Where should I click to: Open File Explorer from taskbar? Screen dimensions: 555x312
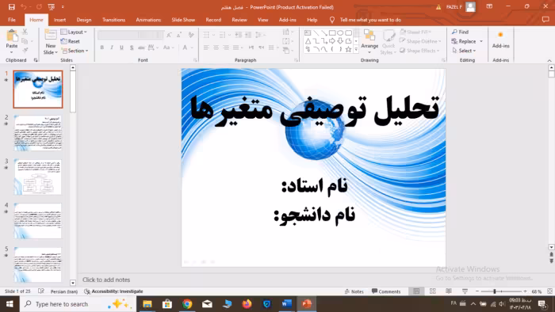[x=147, y=304]
